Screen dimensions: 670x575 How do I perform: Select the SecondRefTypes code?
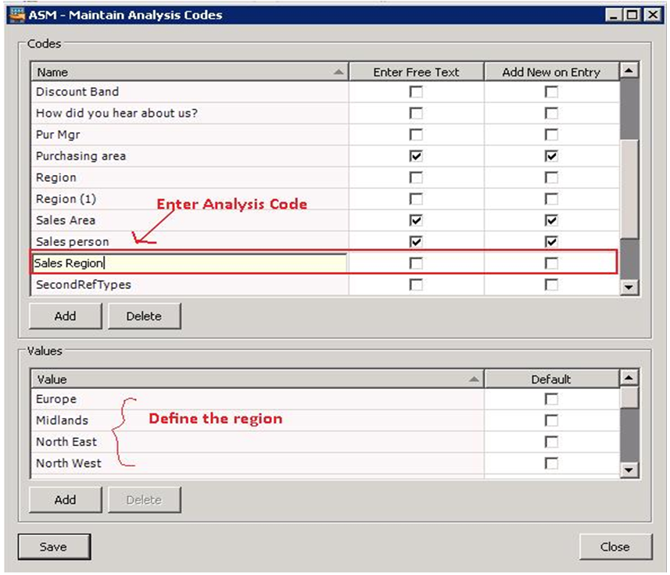[x=190, y=284]
